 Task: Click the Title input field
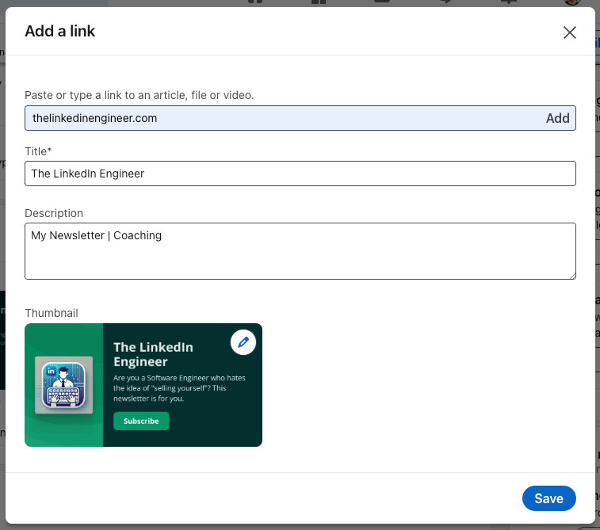(x=300, y=173)
